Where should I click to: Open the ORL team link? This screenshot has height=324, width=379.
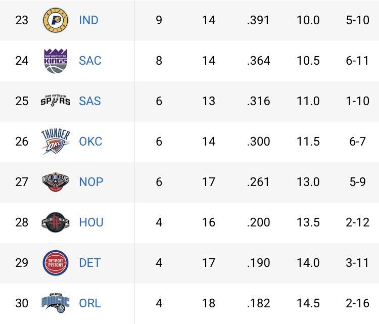90,303
